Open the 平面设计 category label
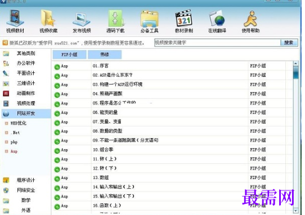This screenshot has width=305, height=215. (x=26, y=74)
